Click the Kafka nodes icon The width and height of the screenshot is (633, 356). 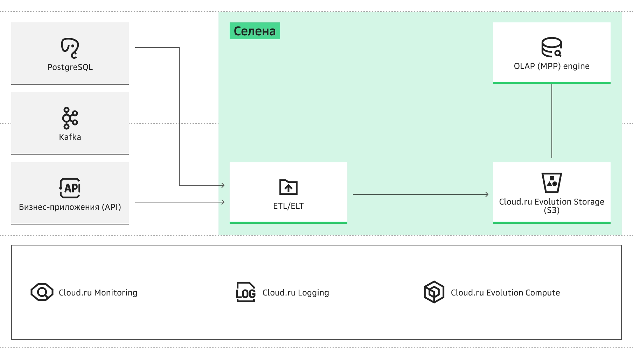[70, 118]
